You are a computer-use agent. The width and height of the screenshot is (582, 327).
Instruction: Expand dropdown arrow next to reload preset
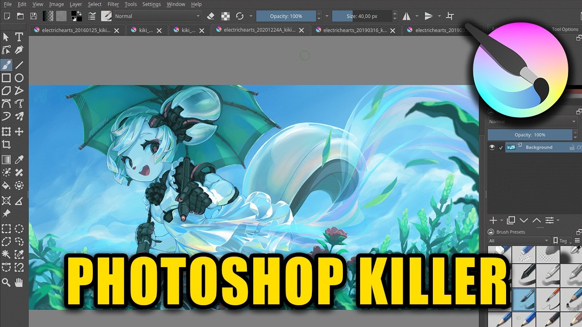251,16
